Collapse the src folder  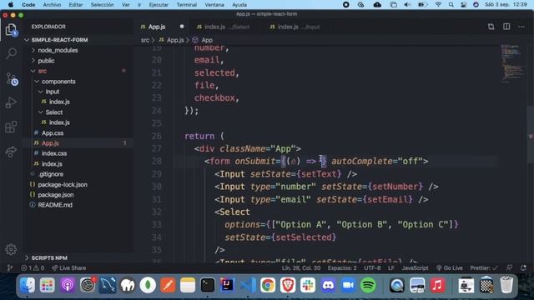(x=43, y=71)
